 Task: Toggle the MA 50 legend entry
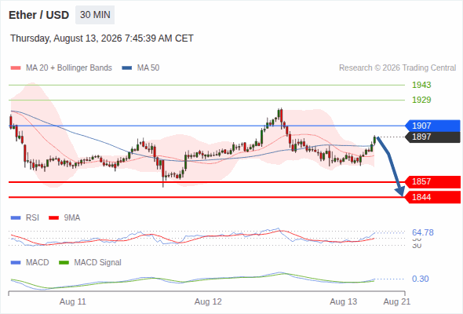140,68
